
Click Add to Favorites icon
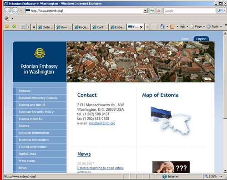tap(14, 26)
